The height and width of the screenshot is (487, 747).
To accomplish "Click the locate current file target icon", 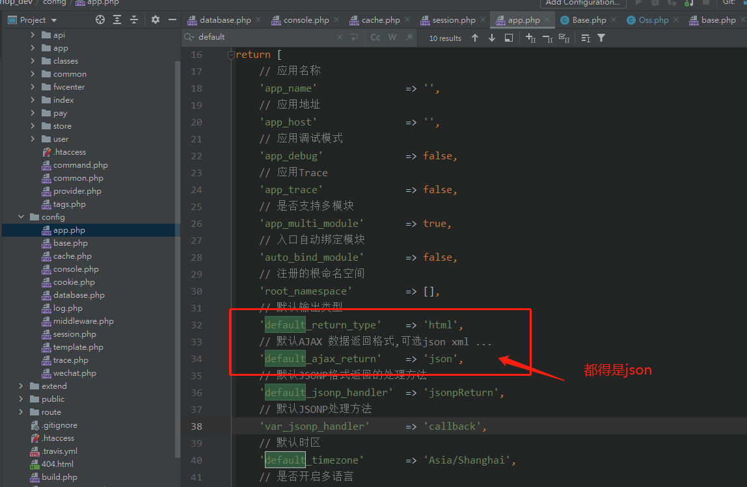I will (100, 20).
